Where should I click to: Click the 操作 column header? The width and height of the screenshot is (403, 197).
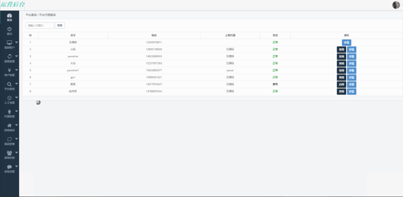(x=347, y=35)
